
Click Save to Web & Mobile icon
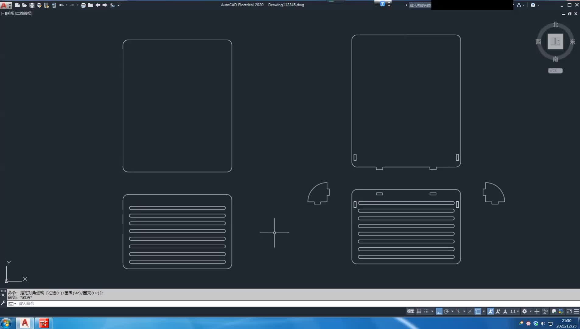54,5
